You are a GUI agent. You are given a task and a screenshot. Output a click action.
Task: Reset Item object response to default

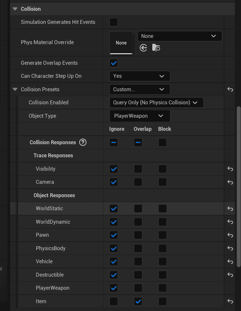coord(230,301)
